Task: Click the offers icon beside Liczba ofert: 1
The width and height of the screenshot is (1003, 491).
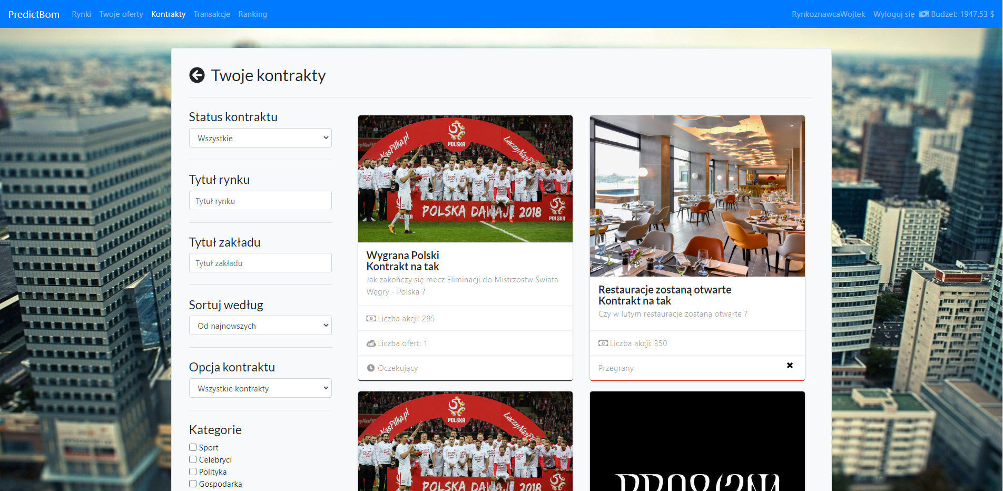Action: coord(371,343)
